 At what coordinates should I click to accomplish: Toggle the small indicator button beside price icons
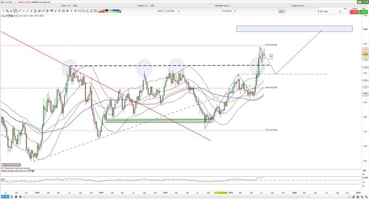pyautogui.click(x=15, y=16)
